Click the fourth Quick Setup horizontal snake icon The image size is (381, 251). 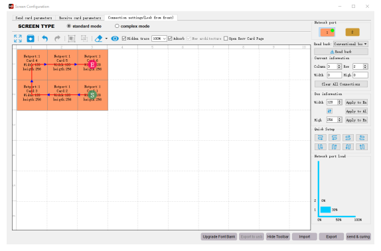tap(362, 137)
